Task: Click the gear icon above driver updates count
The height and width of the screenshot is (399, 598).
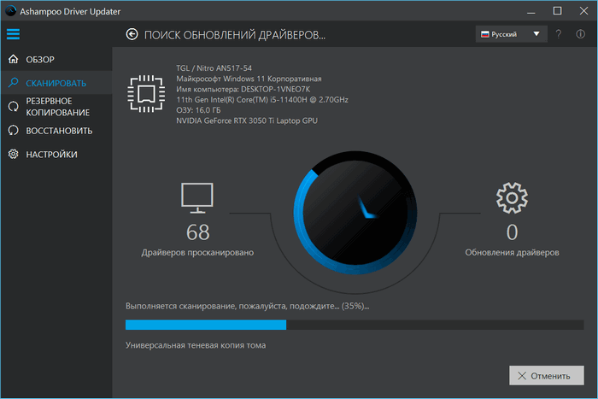Action: [x=512, y=197]
